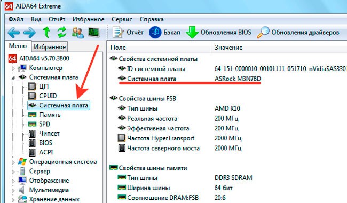Click the Бэкап backup toolbar button
347x203 pixels.
click(x=164, y=33)
